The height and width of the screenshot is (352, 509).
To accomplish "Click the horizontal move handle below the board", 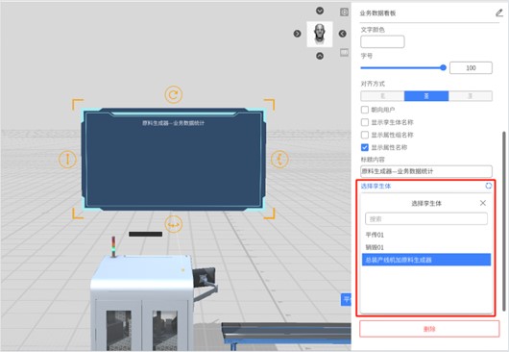I will click(173, 224).
